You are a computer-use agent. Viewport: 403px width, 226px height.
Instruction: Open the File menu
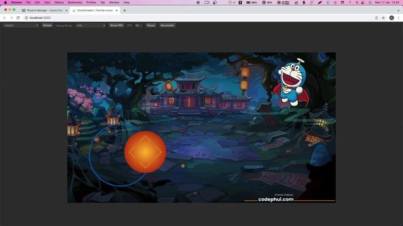tap(28, 3)
